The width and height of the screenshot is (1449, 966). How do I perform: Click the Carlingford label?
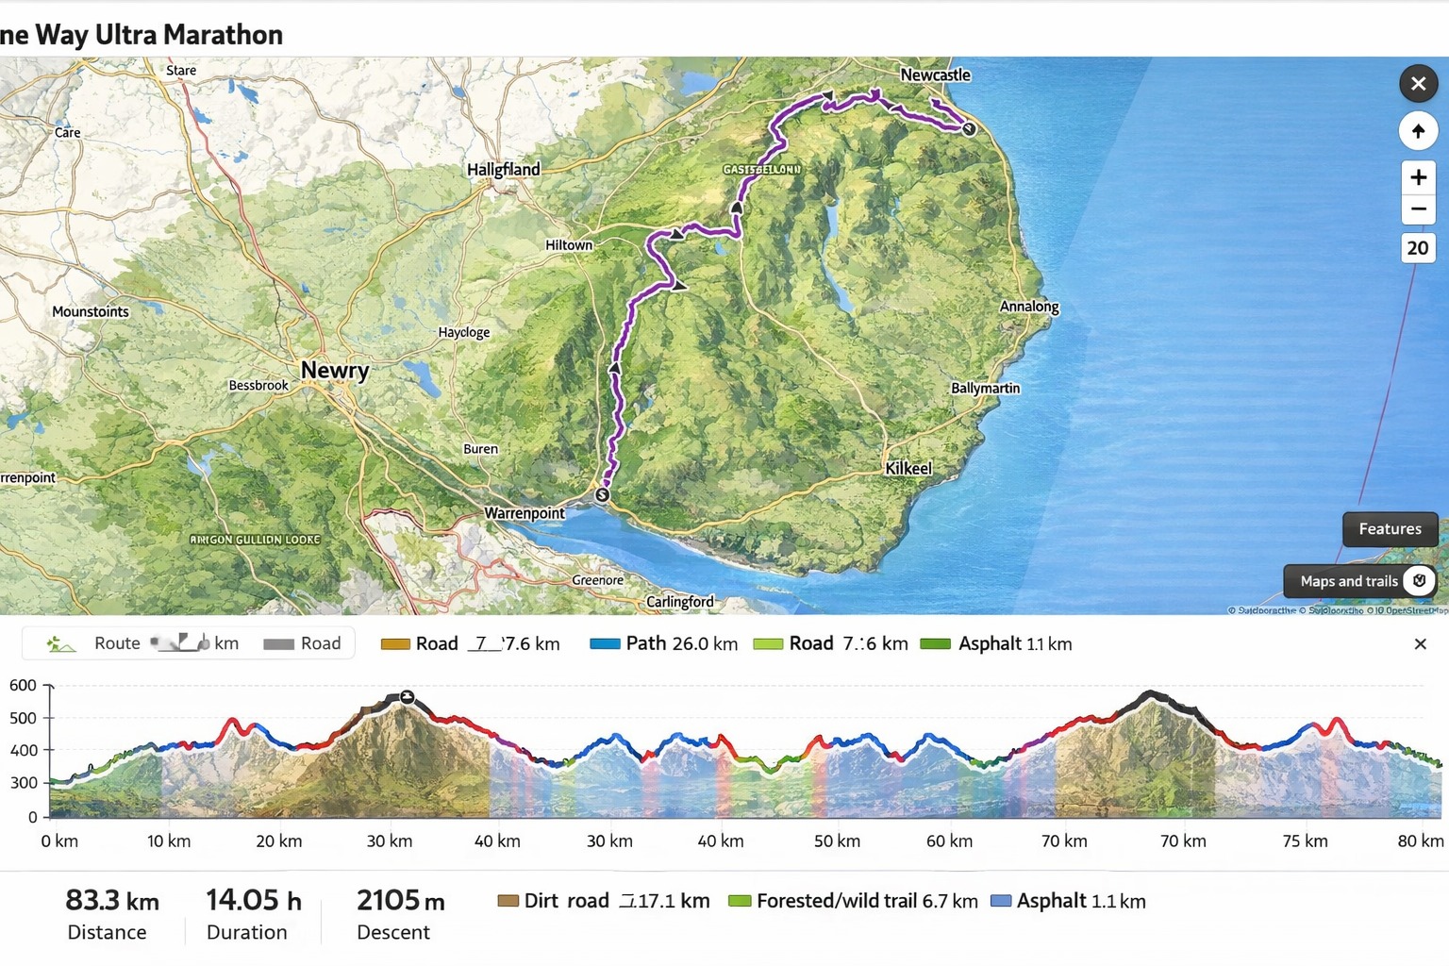680,602
